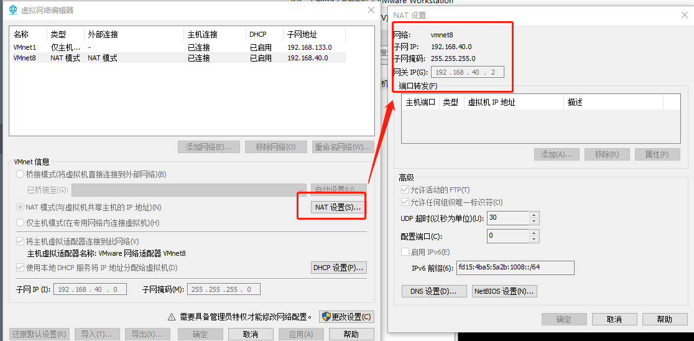
Task: Close the NAT 设置 dialog
Action: pyautogui.click(x=684, y=16)
